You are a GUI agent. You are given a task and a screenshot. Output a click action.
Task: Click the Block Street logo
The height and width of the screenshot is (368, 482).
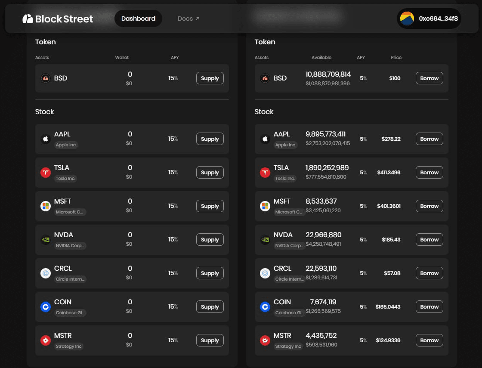[58, 19]
